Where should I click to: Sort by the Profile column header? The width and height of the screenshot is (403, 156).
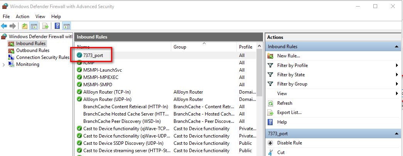[x=246, y=47]
